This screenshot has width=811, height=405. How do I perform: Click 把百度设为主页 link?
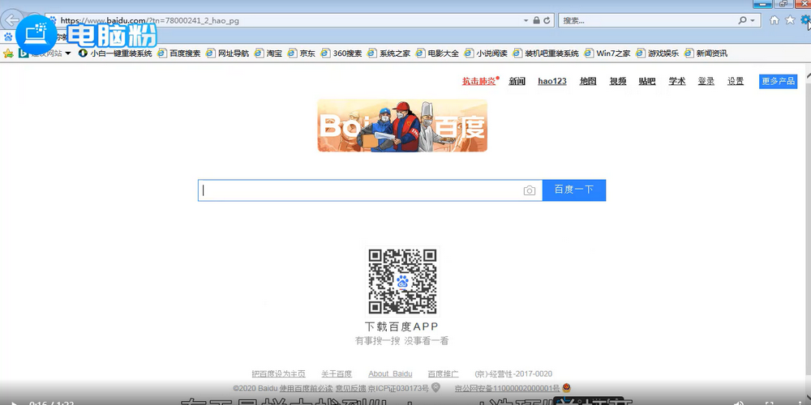[278, 373]
